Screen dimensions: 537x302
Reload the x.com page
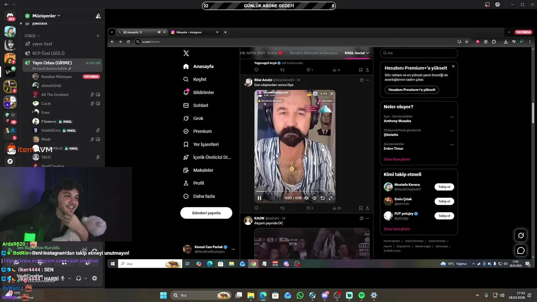pyautogui.click(x=128, y=42)
